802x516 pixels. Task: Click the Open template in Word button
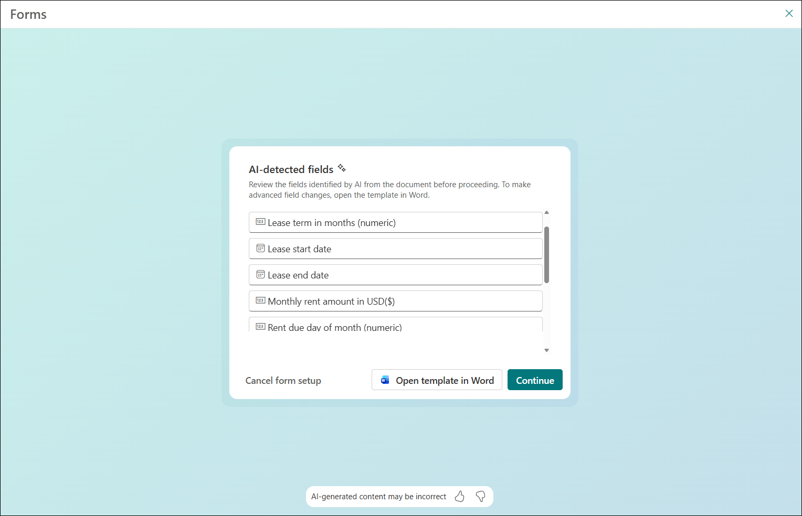(437, 380)
